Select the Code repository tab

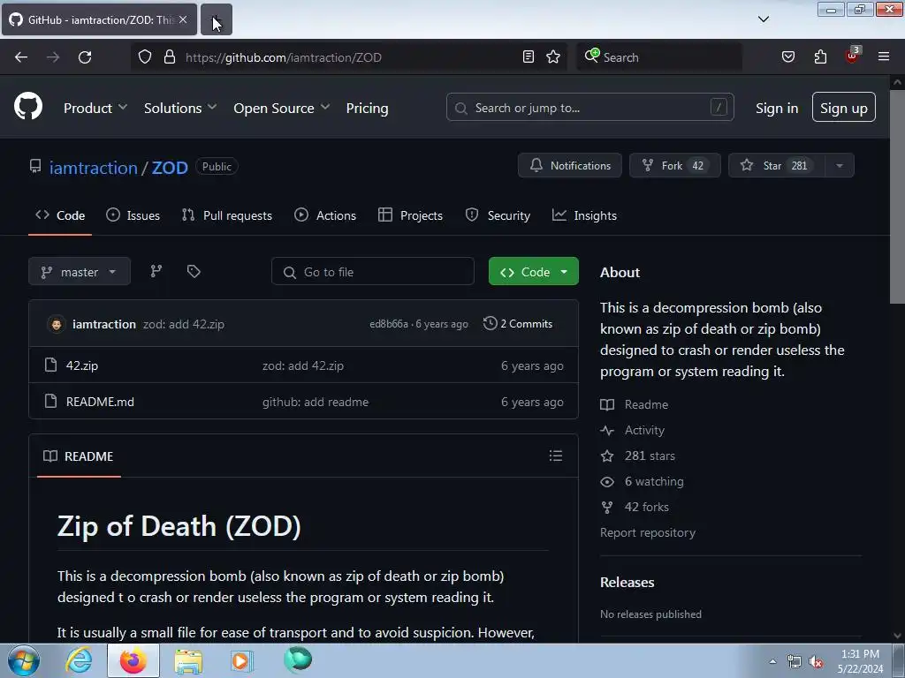60,215
